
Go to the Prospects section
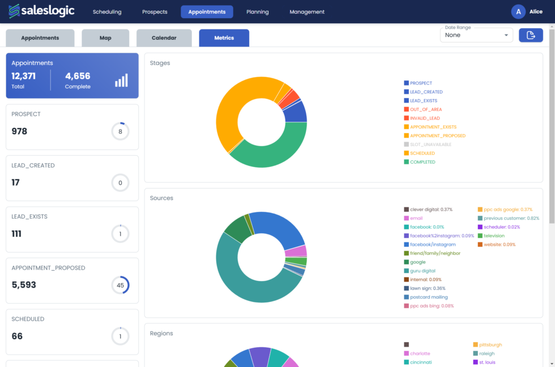tap(155, 12)
